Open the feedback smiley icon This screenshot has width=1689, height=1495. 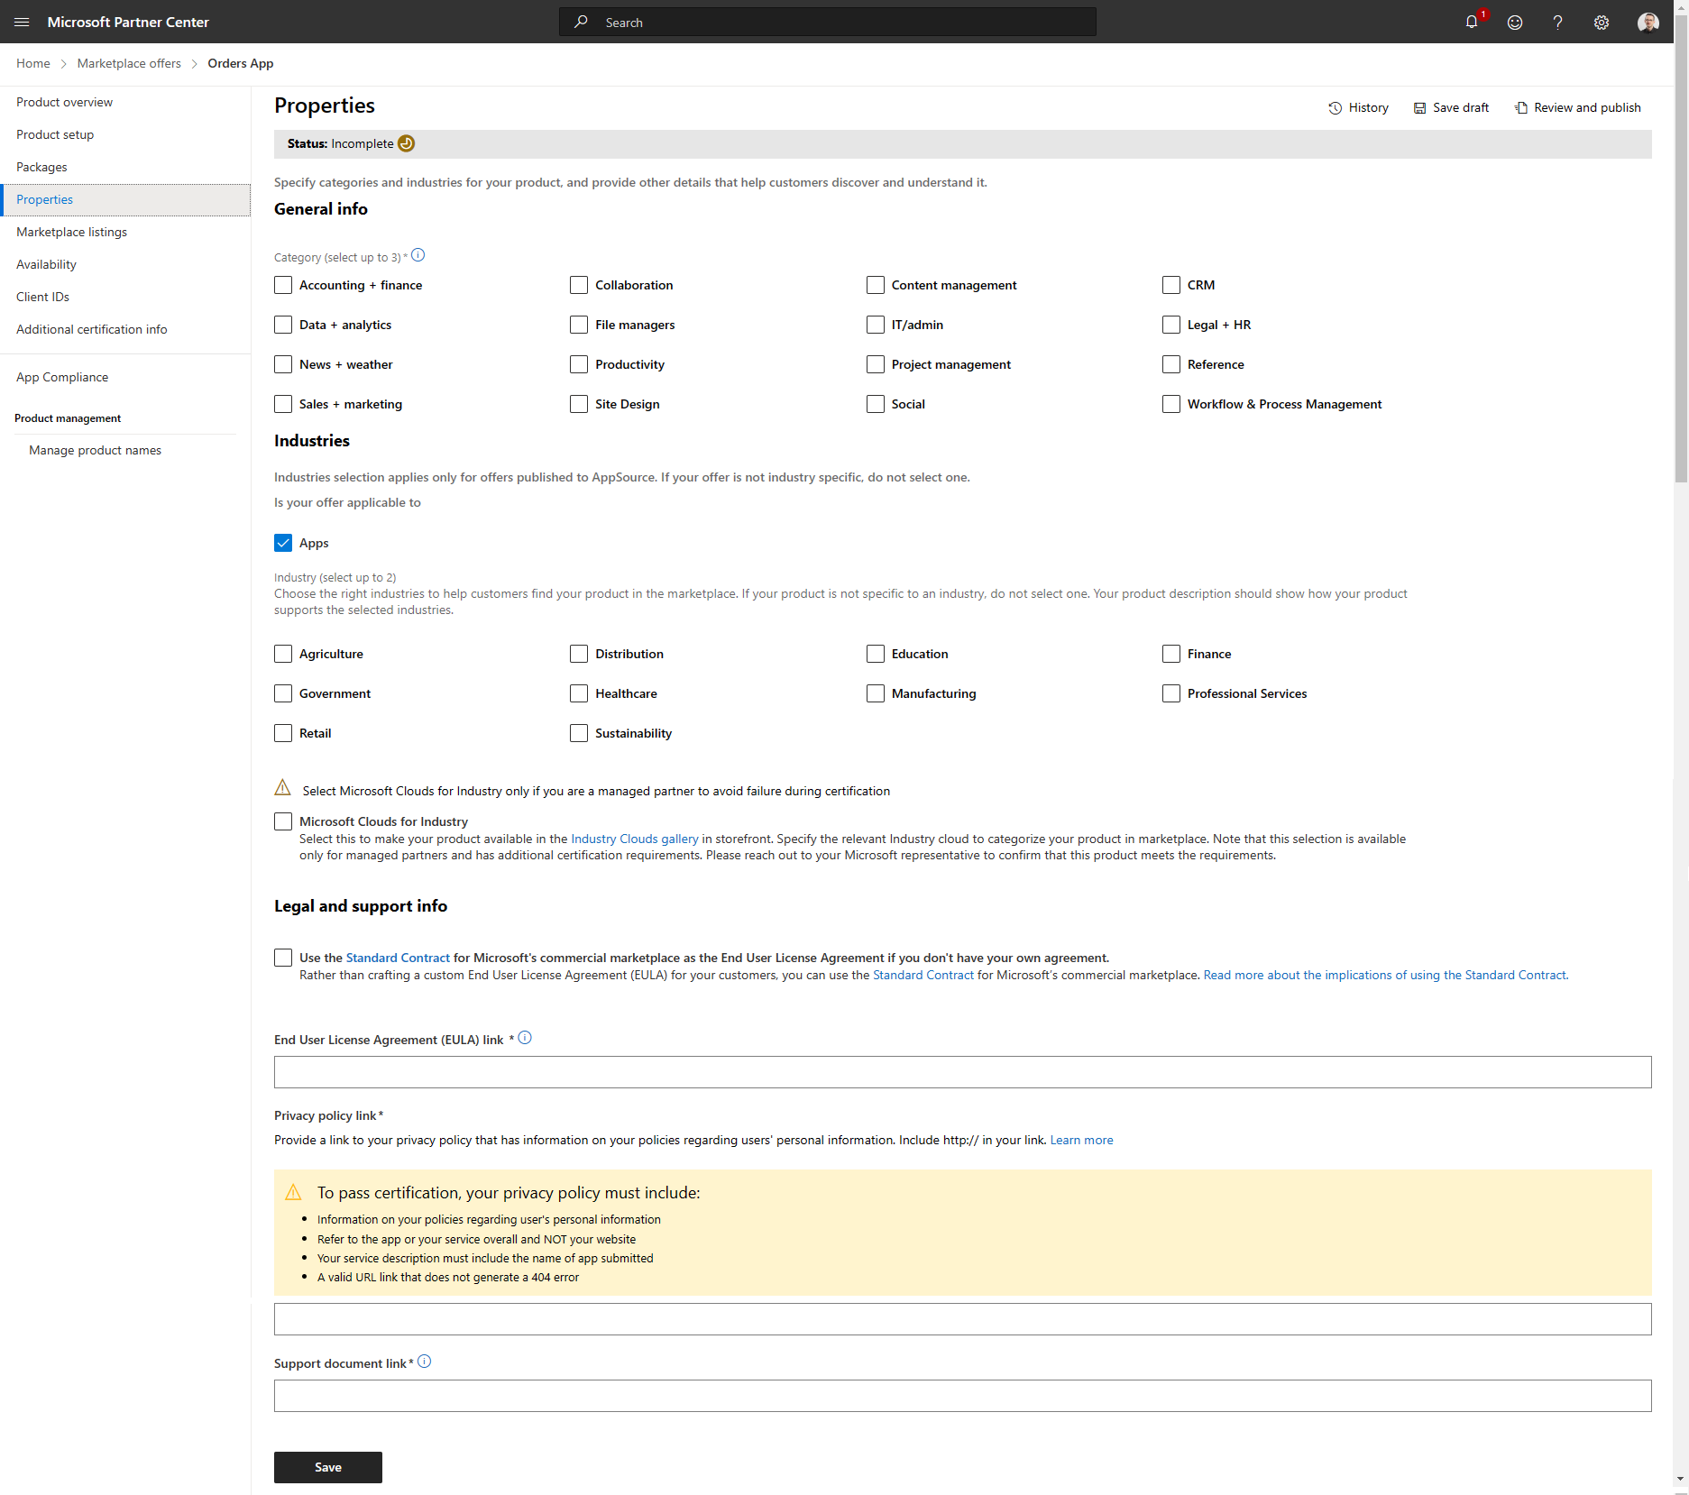point(1515,23)
